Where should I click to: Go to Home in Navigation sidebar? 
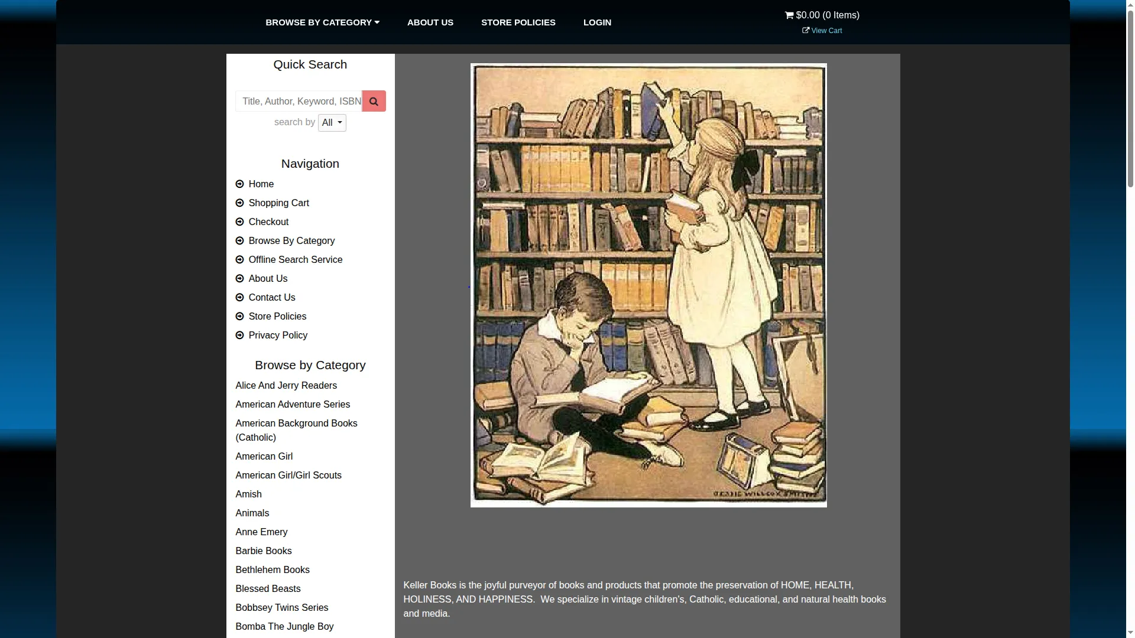[261, 184]
